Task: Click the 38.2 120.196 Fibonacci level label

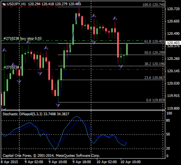Action: point(155,64)
